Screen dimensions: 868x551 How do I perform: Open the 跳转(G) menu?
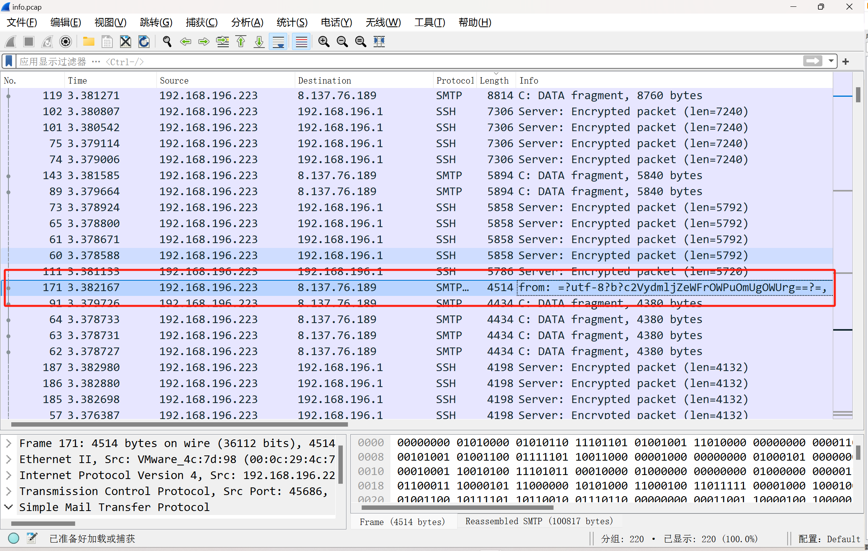pyautogui.click(x=156, y=22)
